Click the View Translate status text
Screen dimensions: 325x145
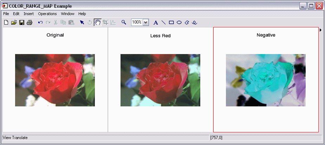click(15, 138)
